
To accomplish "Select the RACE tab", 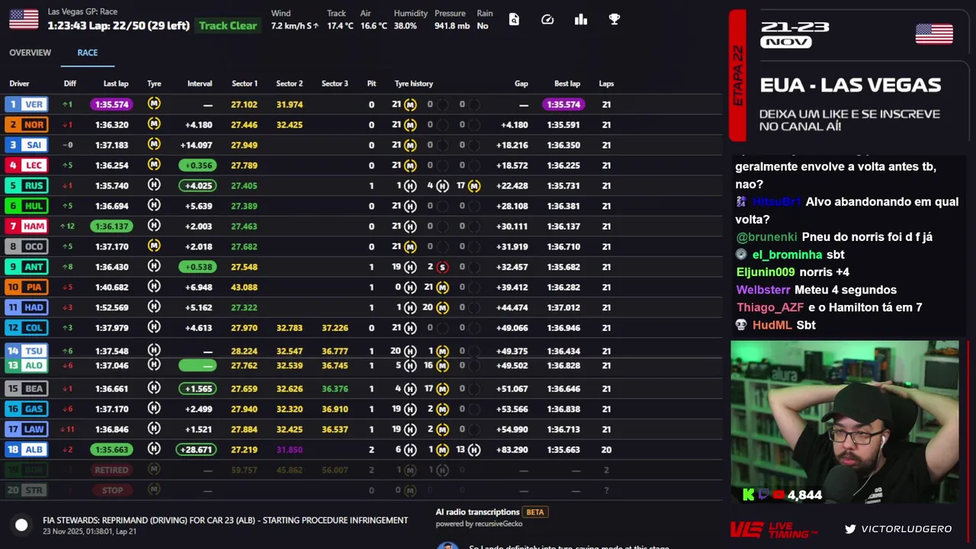I will pyautogui.click(x=87, y=53).
